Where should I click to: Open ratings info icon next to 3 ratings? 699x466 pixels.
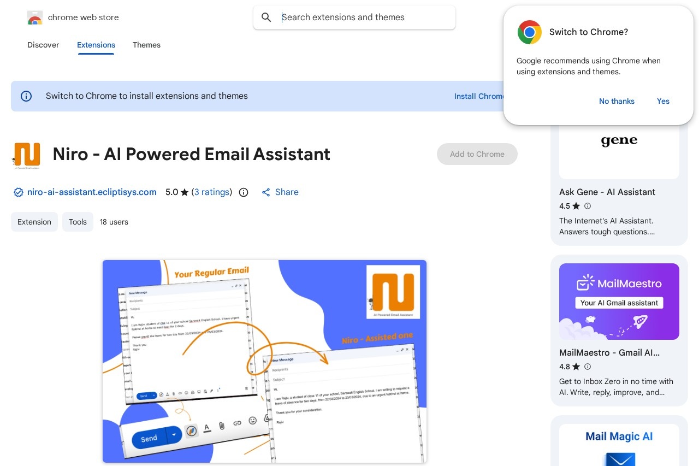tap(244, 192)
